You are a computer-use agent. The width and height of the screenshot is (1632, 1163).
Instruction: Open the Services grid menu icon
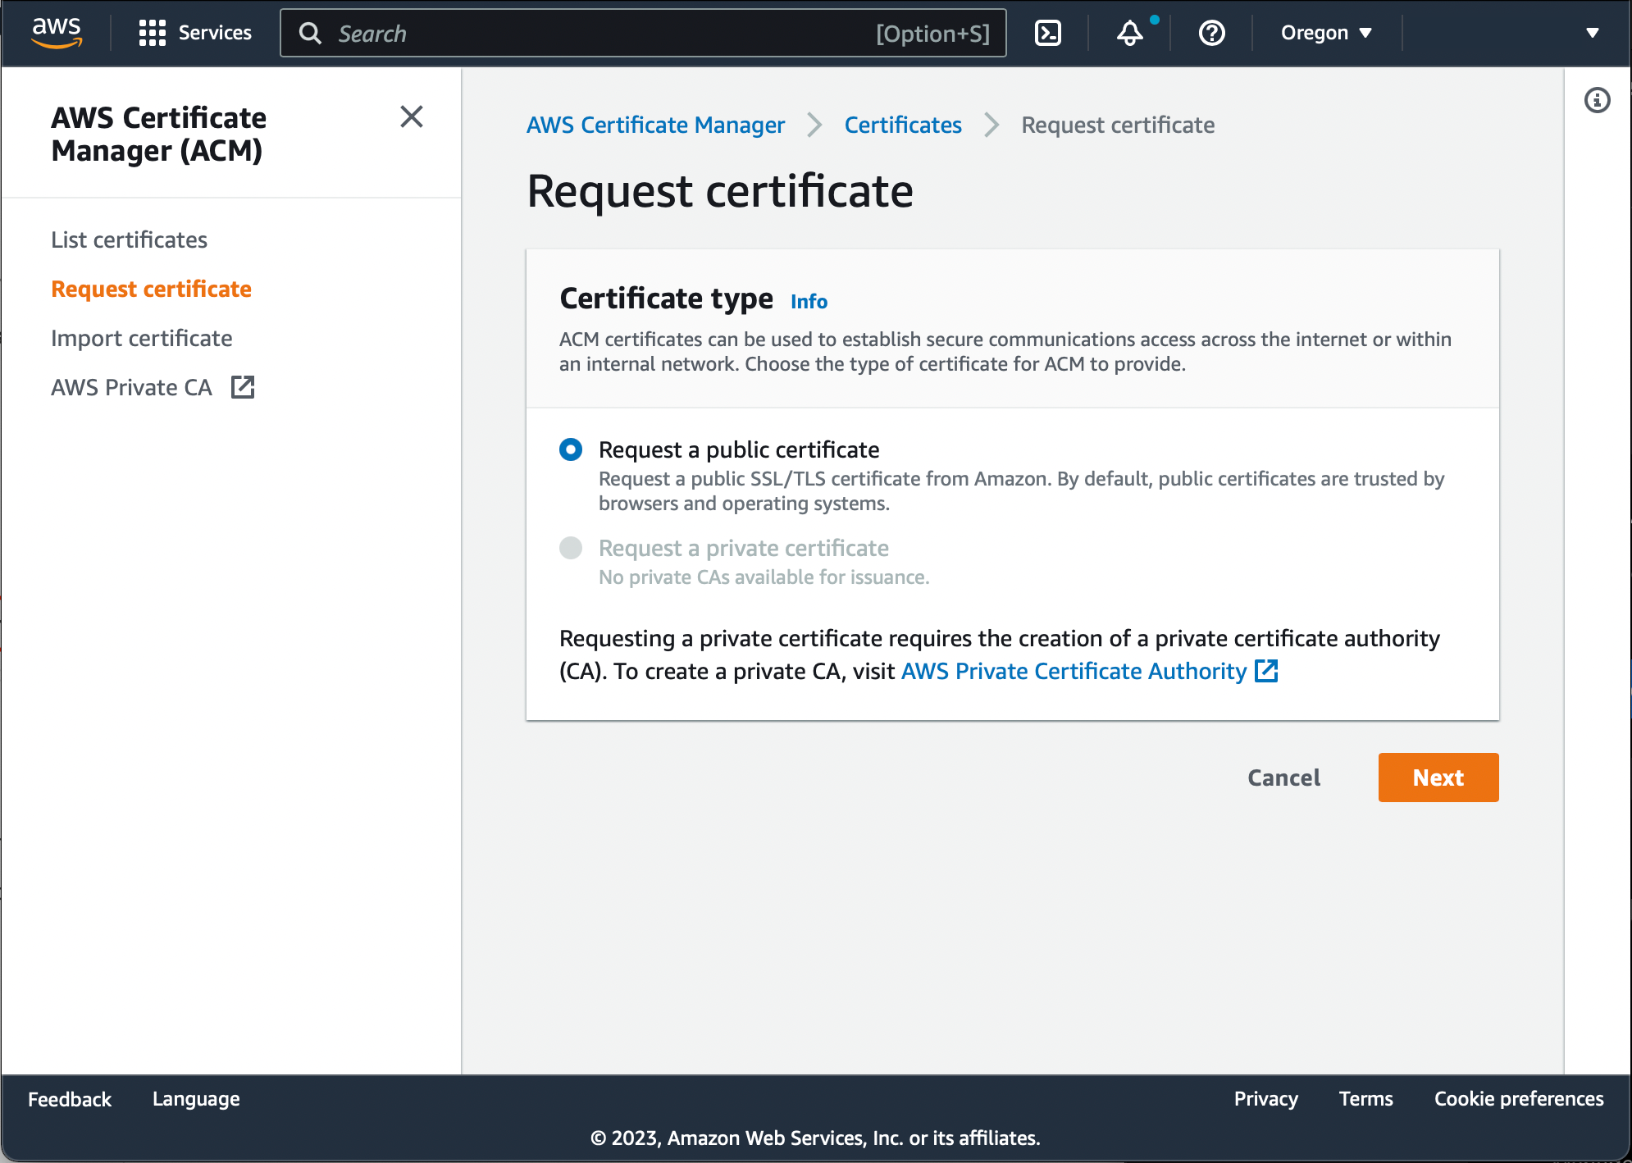point(153,33)
